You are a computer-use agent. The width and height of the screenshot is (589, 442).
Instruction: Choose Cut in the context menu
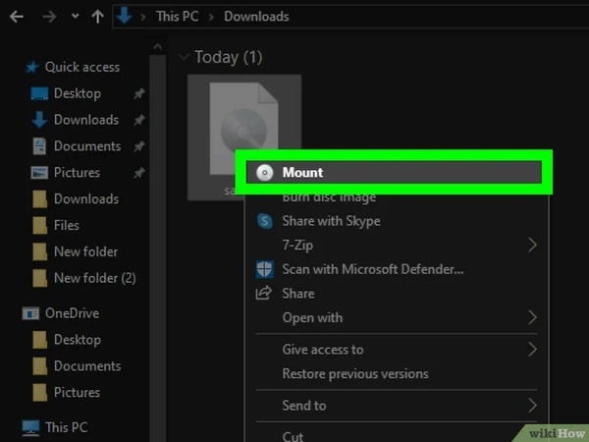pos(293,436)
